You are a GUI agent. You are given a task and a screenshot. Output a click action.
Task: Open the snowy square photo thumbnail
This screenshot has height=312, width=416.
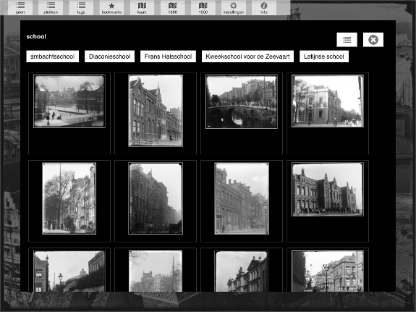tap(69, 101)
